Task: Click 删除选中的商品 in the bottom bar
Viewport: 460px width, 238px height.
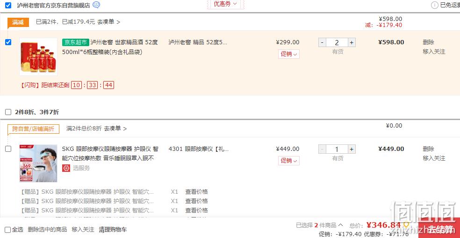Action: pyautogui.click(x=47, y=230)
